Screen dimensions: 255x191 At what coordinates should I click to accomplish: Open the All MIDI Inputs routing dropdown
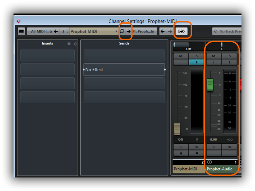pyautogui.click(x=41, y=31)
